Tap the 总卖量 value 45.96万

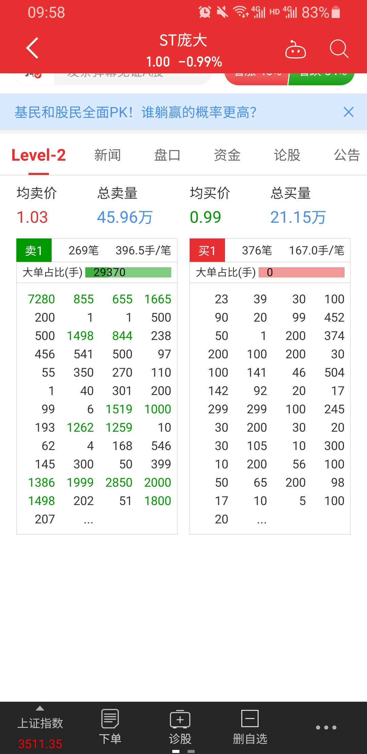tap(125, 217)
